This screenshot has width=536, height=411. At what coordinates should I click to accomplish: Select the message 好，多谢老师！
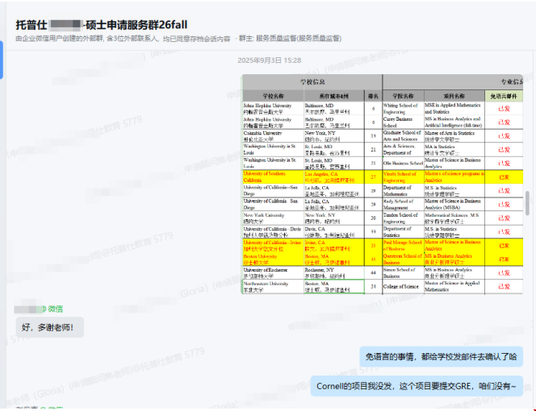click(48, 327)
